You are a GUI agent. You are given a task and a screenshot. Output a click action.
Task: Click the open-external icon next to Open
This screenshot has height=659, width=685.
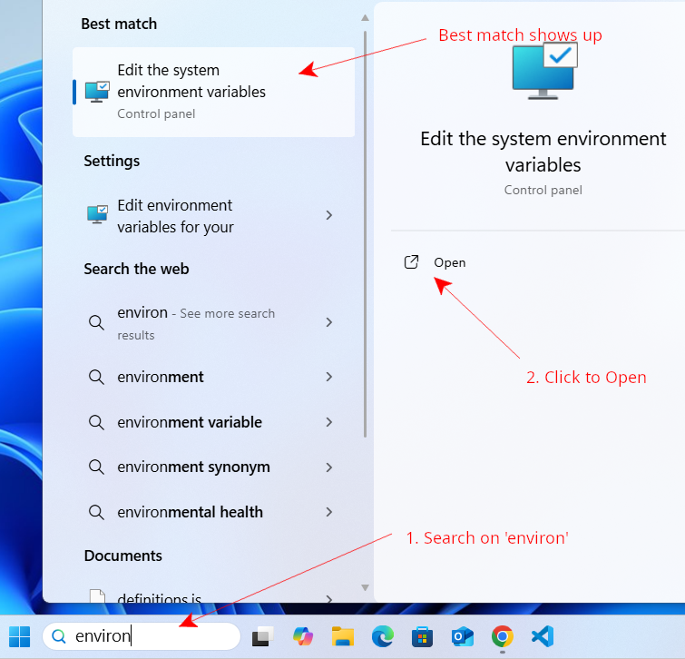[x=411, y=262]
